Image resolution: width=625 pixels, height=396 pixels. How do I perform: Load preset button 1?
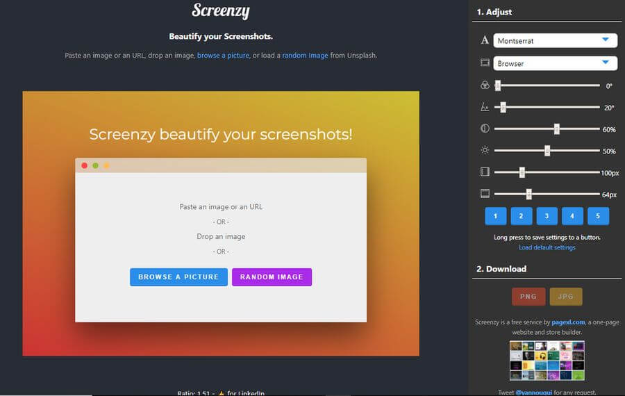click(495, 216)
